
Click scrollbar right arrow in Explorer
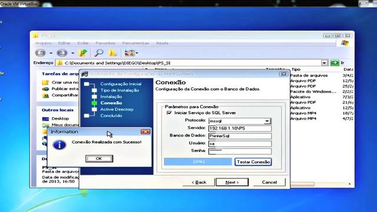coord(349,184)
